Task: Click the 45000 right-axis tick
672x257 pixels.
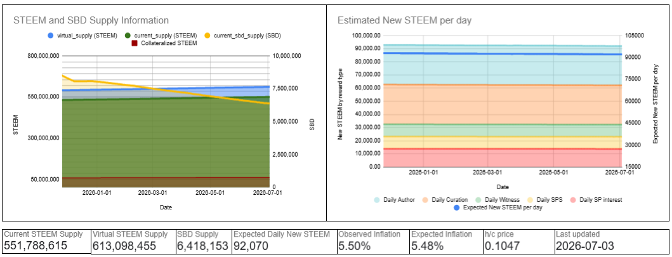Action: (632, 123)
